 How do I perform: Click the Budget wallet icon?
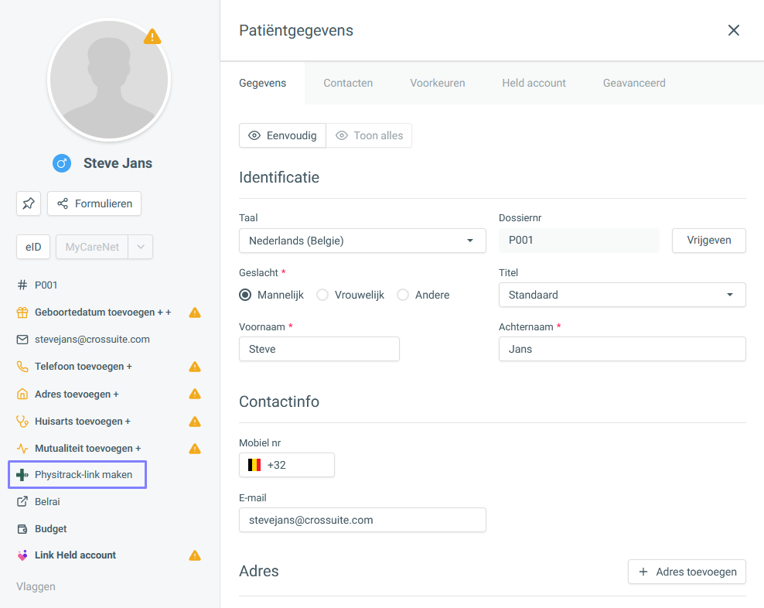pos(22,529)
